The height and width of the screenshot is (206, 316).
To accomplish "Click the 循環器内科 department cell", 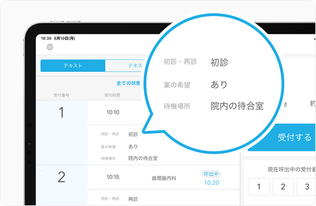I will pos(164,178).
